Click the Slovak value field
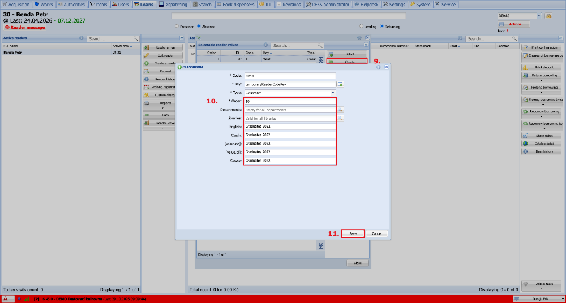The image size is (566, 303). (x=290, y=161)
